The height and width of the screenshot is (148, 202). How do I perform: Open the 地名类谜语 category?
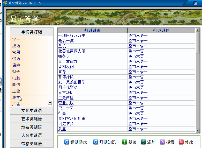coord(32,127)
